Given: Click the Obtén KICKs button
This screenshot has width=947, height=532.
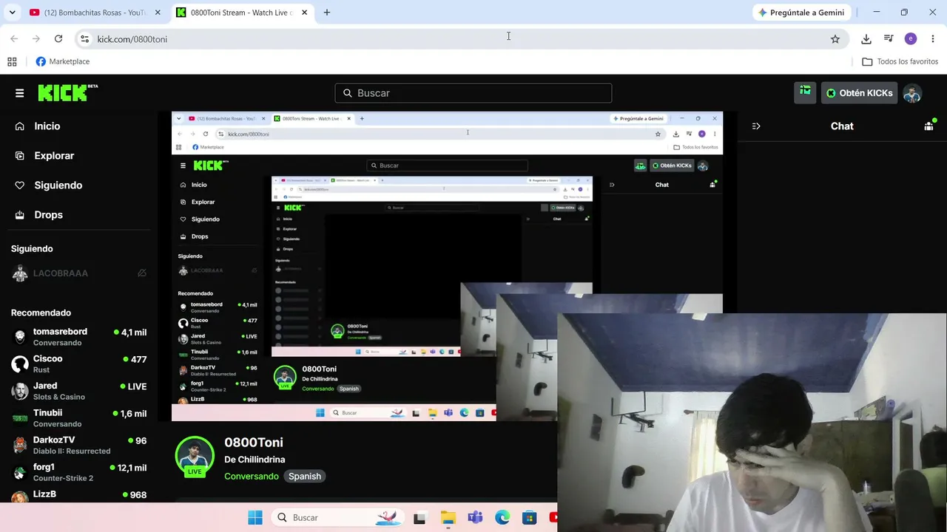Looking at the screenshot, I should tap(859, 93).
